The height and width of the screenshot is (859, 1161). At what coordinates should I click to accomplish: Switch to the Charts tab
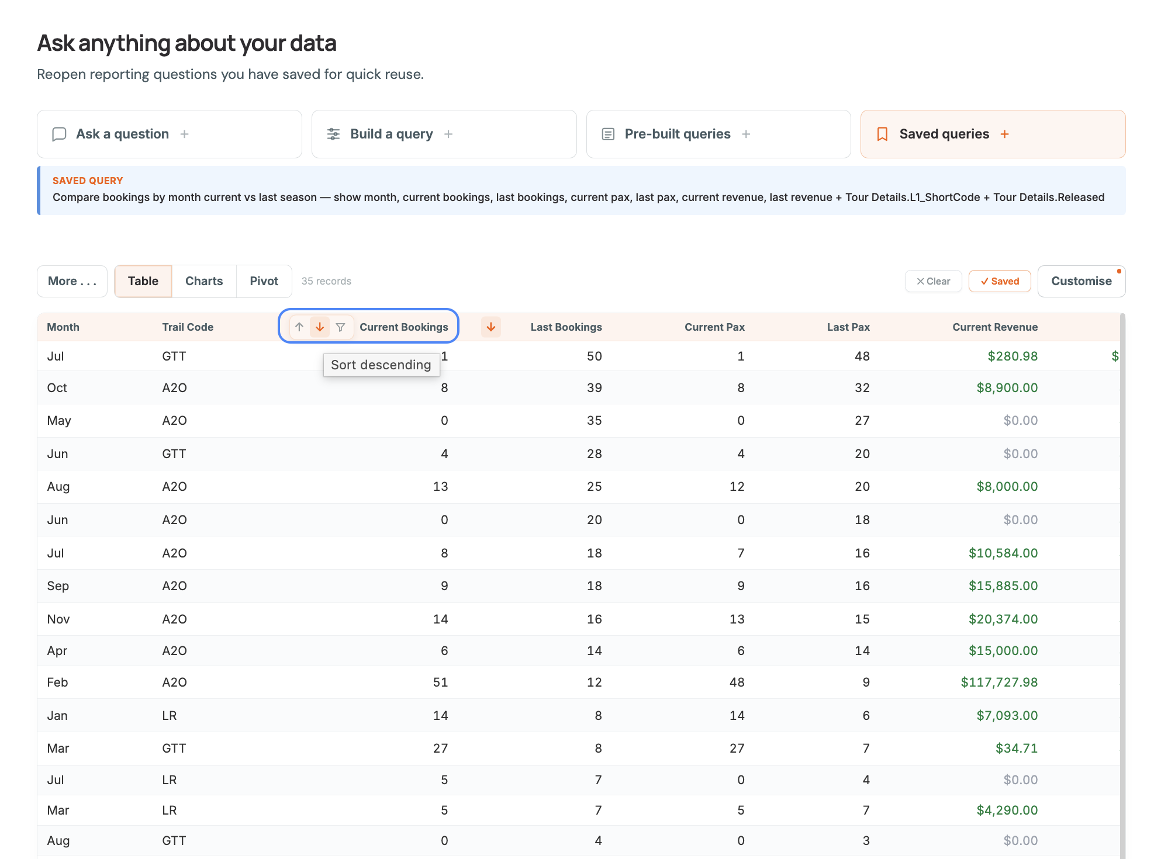coord(204,281)
